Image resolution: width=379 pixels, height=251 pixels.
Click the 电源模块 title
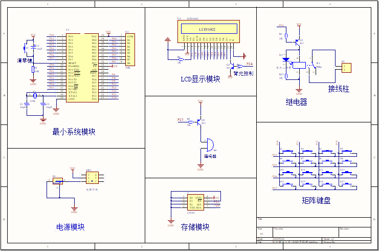[x=71, y=227]
